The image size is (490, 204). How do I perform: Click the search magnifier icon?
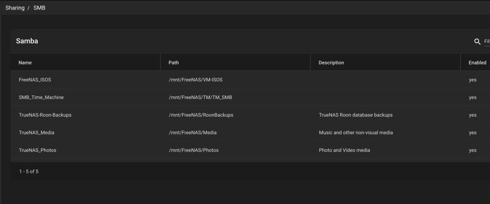[477, 42]
